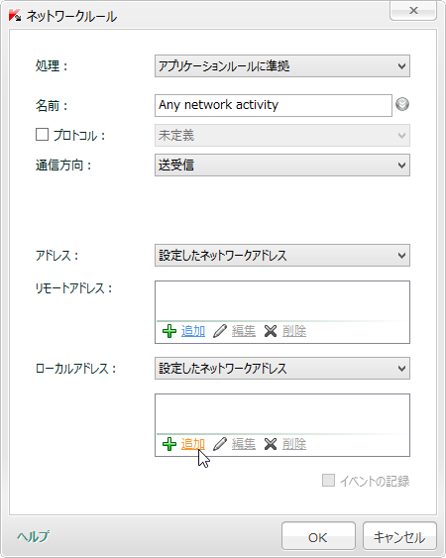Expand the 通信方向 dropdown showing 送受信
The image size is (446, 558).
pyautogui.click(x=282, y=165)
